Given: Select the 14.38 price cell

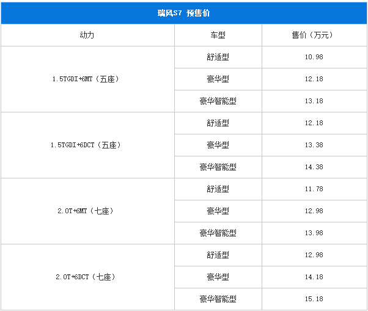Looking at the screenshot, I should [314, 167].
